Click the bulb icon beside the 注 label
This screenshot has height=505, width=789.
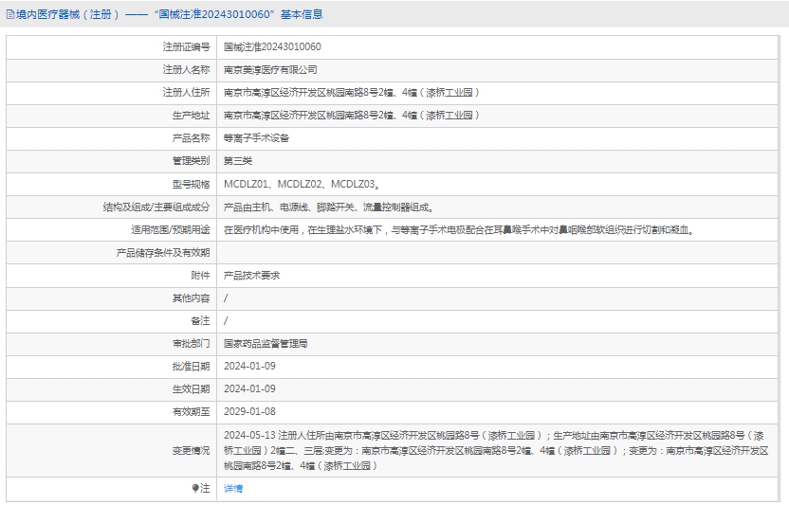195,489
